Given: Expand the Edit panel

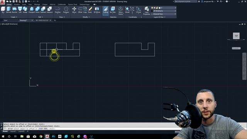Looking at the screenshot, I should point(41,17).
